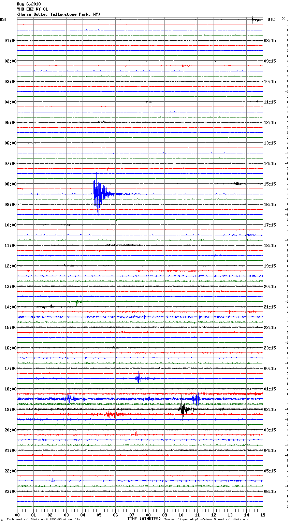Viewport: 290px width, 524px height.
Task: Select the MST time label 22:00
Action: tap(10, 471)
